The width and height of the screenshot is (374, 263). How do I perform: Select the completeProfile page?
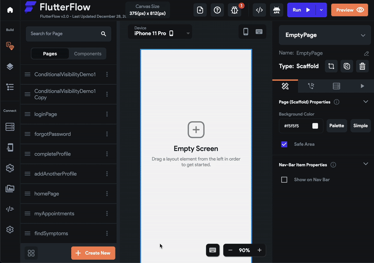[69, 154]
